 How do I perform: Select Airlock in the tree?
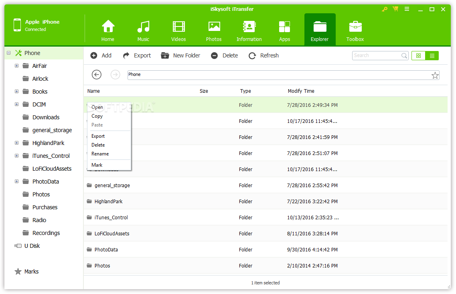pyautogui.click(x=40, y=79)
